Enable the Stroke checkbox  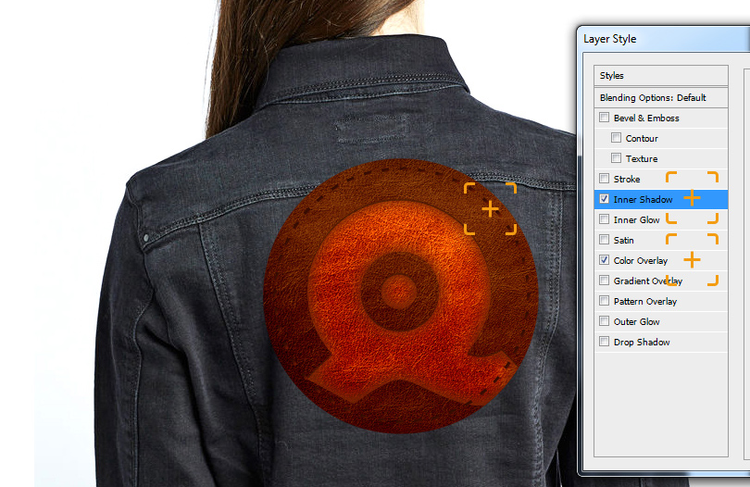coord(604,179)
